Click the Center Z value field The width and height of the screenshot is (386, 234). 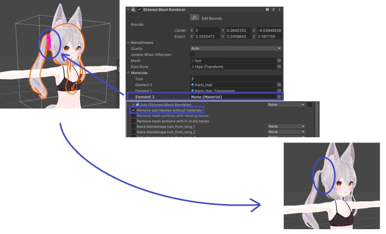click(269, 30)
